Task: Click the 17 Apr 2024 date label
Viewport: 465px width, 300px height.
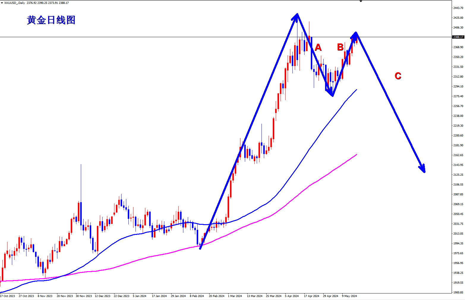Action: 311,296
